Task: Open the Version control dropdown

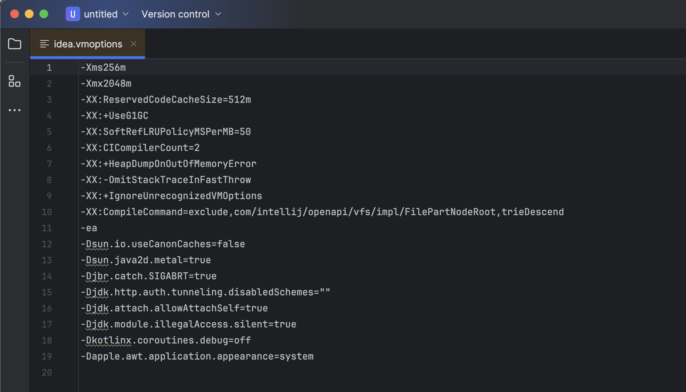Action: point(181,14)
